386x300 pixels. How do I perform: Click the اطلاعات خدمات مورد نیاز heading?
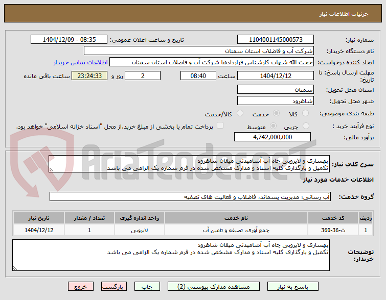(338, 180)
